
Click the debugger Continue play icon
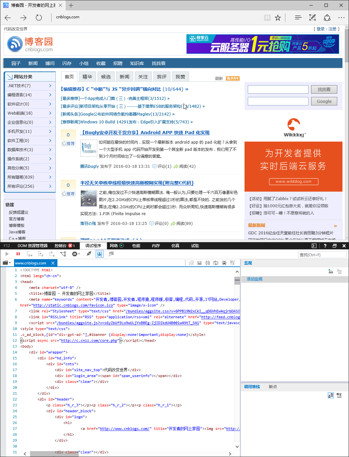7,254
